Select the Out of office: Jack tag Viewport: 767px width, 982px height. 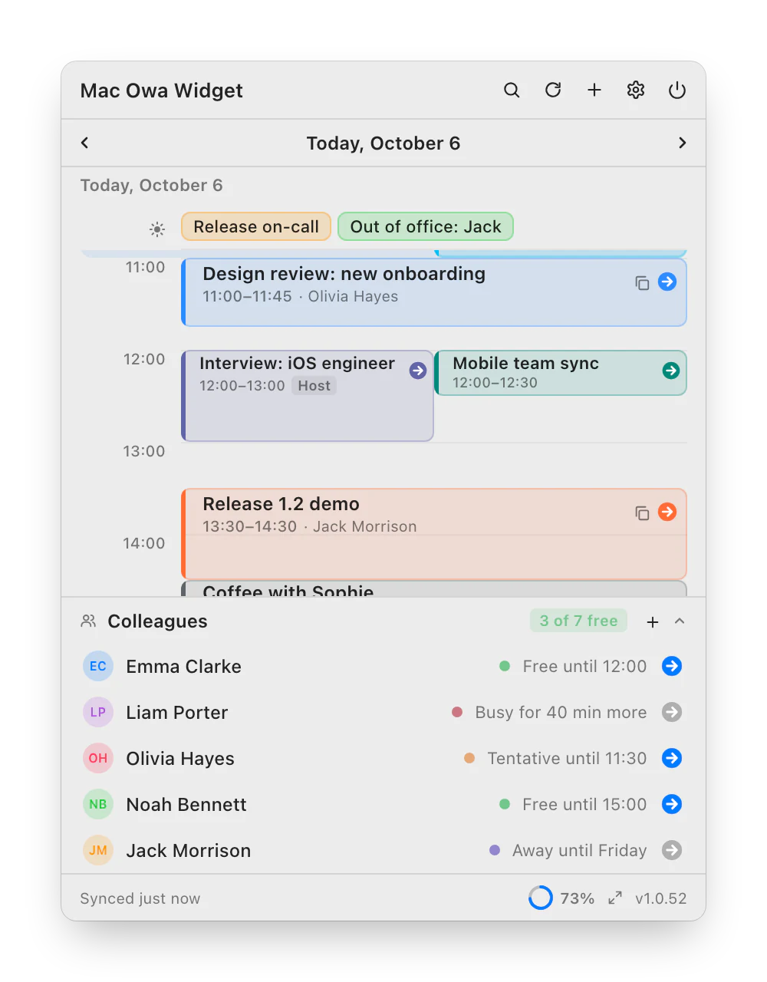(x=426, y=226)
